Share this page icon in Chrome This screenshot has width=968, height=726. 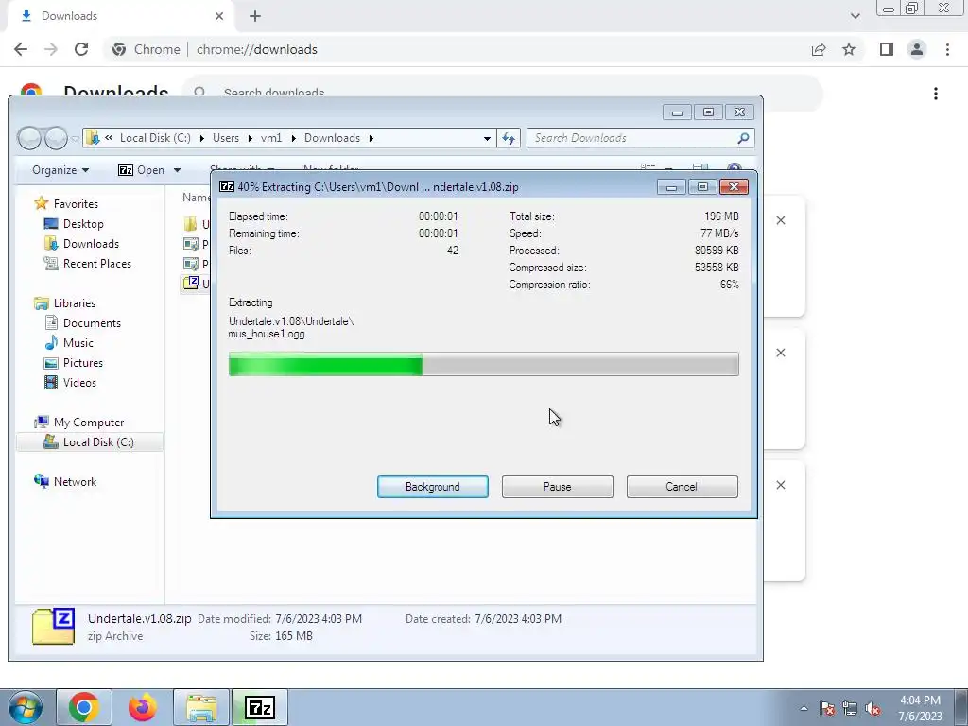pos(819,49)
